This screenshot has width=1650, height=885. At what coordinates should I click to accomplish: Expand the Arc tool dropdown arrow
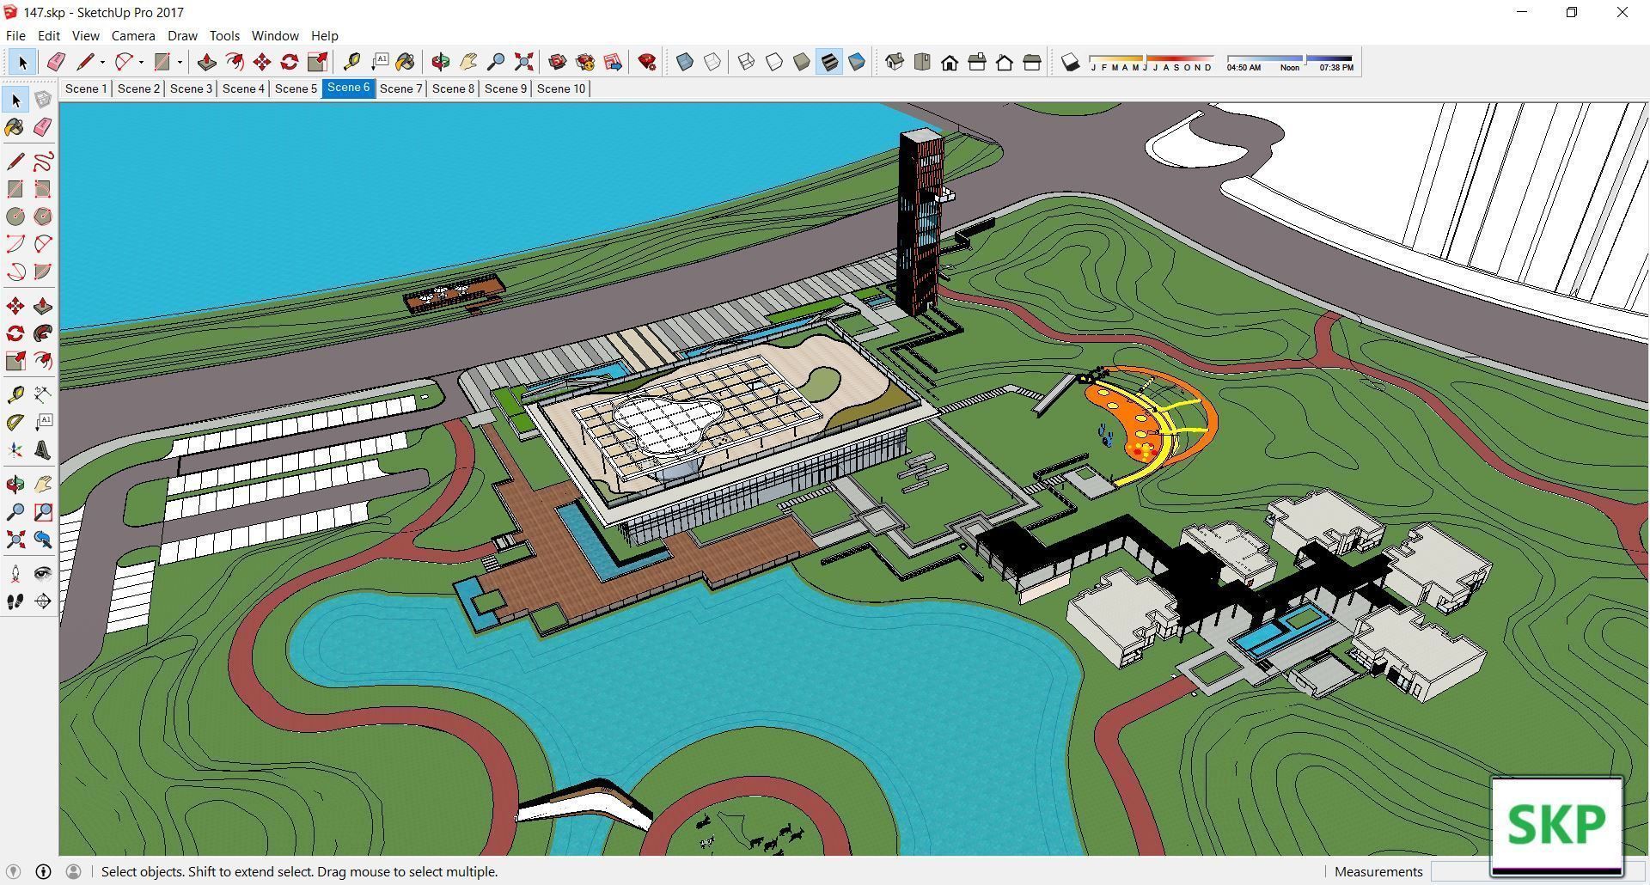click(141, 62)
